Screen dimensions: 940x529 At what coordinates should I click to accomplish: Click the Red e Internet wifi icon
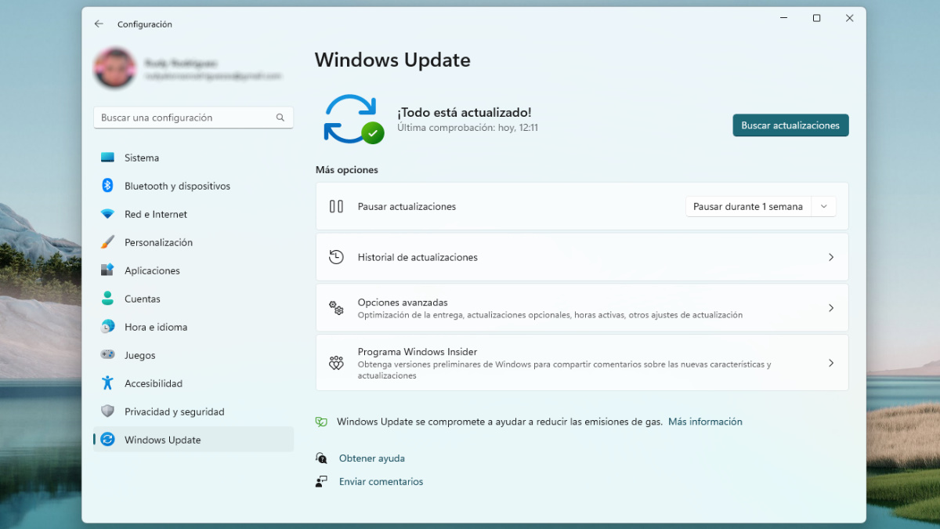(107, 214)
